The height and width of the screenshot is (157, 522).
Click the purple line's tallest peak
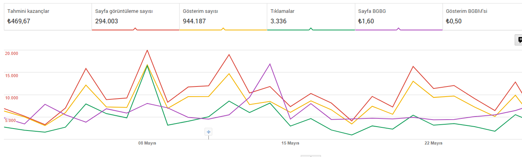click(x=270, y=64)
